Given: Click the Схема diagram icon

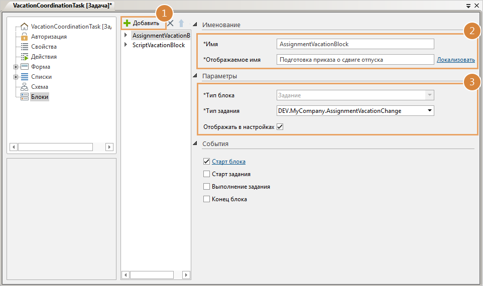Looking at the screenshot, I should tap(24, 87).
